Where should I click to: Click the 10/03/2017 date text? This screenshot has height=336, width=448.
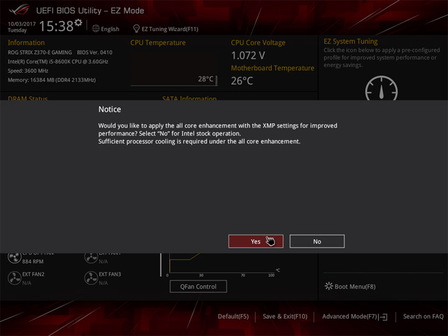[22, 24]
